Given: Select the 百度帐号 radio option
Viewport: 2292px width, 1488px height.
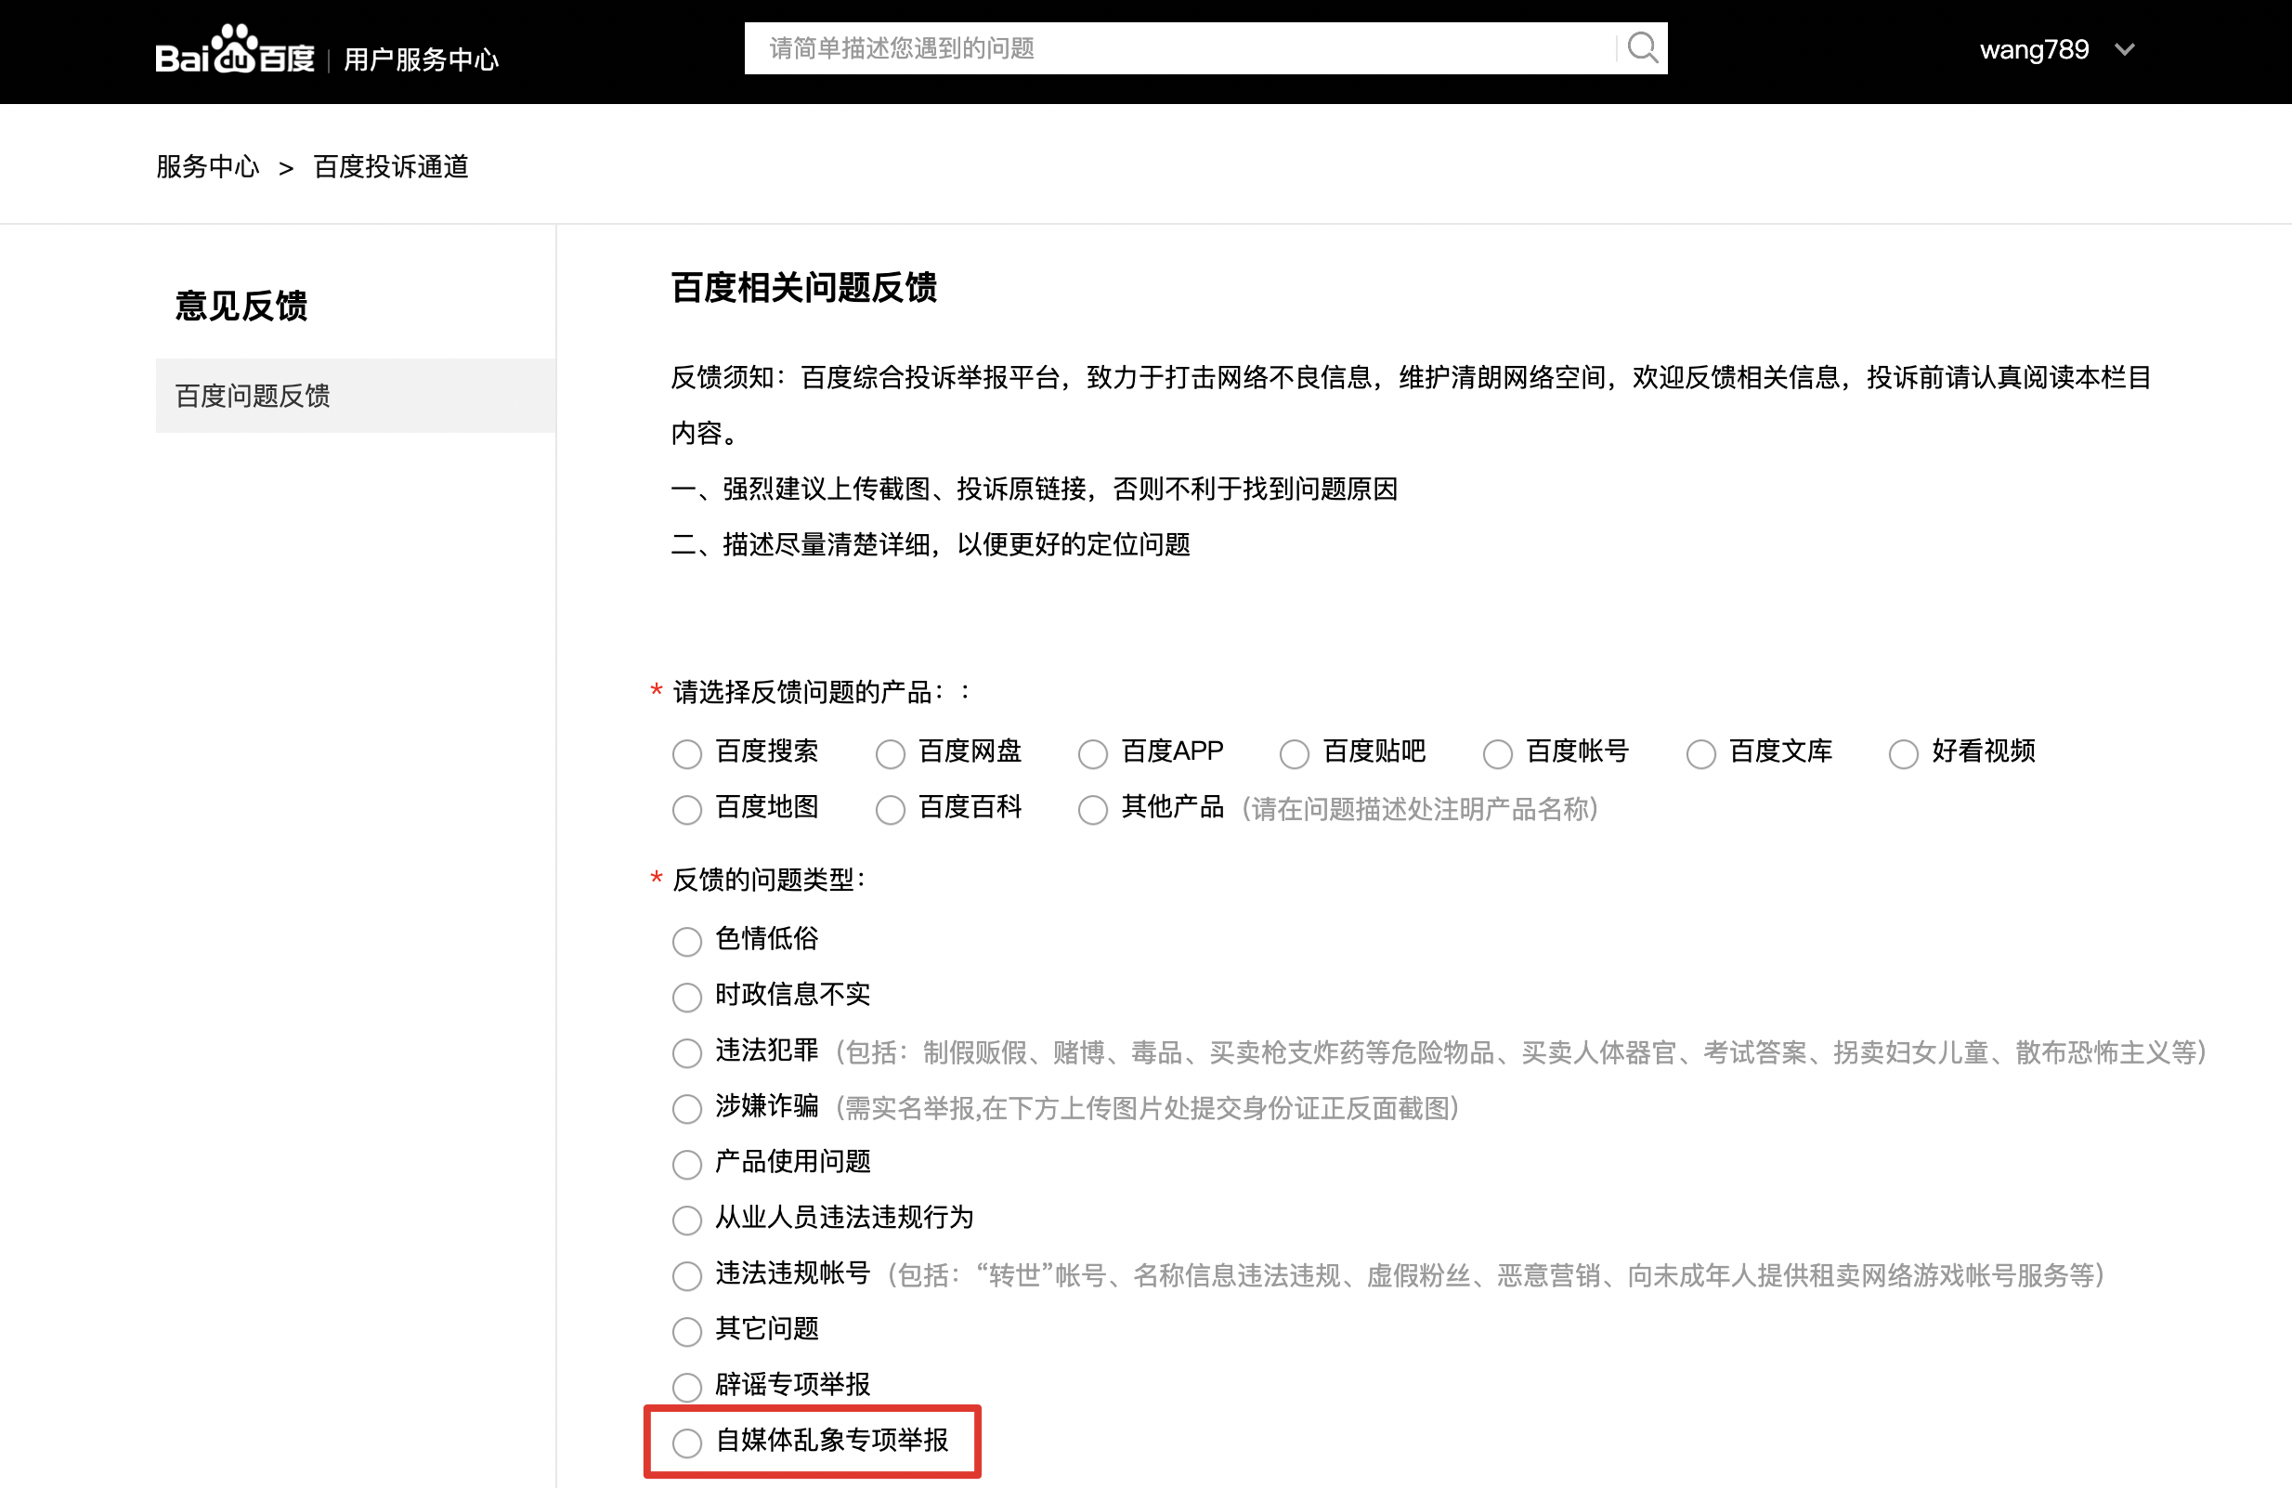Looking at the screenshot, I should coord(1497,753).
